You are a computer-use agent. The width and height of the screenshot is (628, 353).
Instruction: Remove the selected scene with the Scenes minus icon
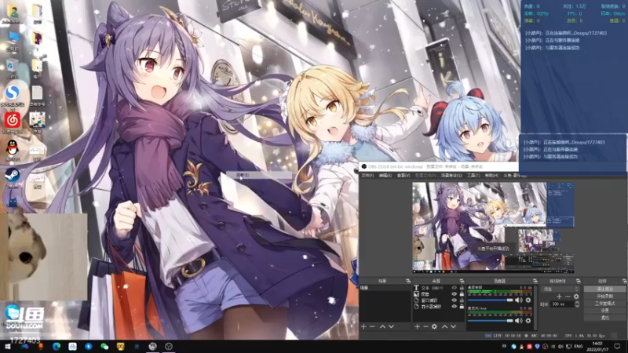pos(372,326)
